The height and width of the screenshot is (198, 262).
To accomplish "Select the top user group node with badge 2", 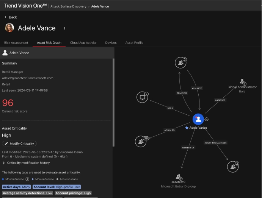I will pos(180,63).
